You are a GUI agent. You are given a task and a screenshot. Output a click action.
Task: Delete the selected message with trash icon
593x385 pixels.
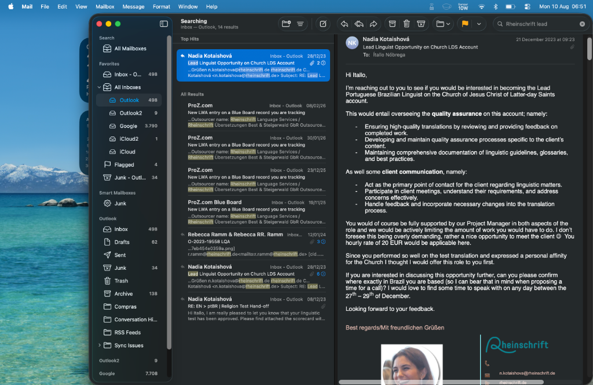point(407,24)
